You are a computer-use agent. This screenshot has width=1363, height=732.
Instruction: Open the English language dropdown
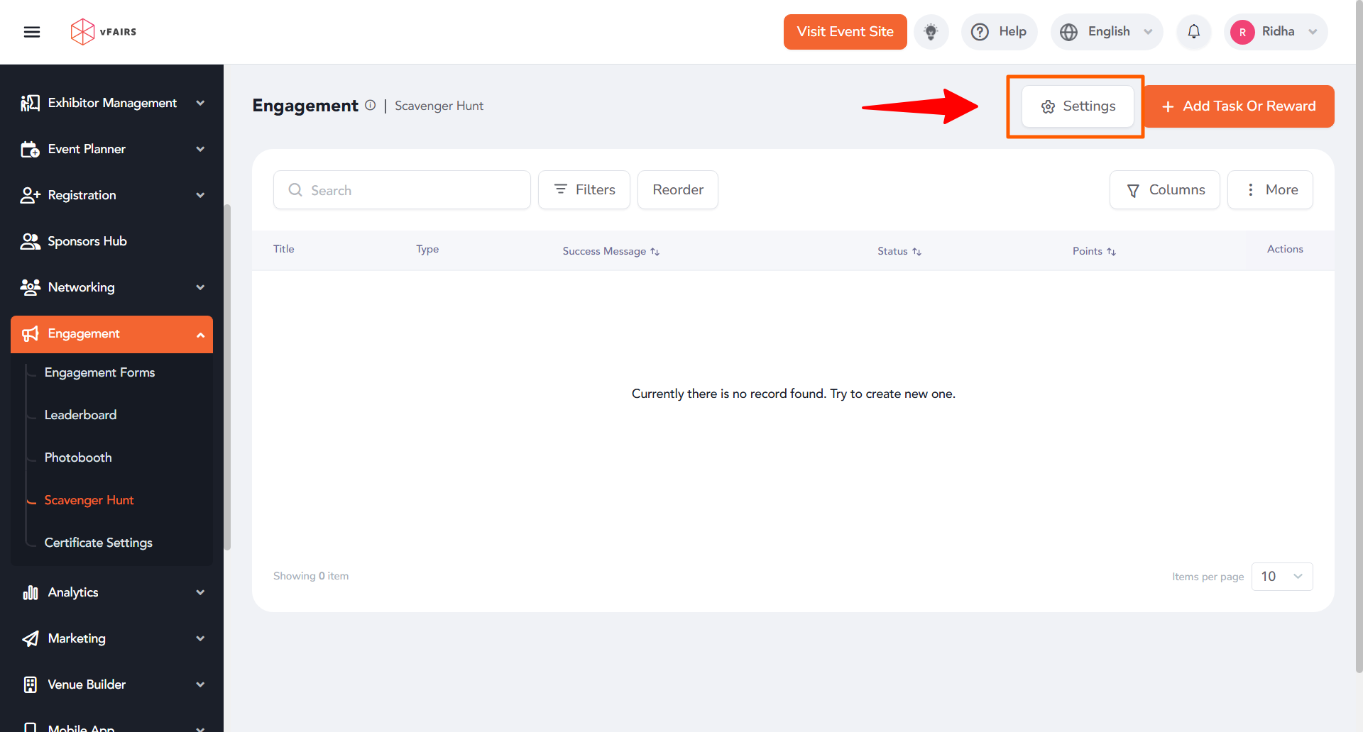1106,32
